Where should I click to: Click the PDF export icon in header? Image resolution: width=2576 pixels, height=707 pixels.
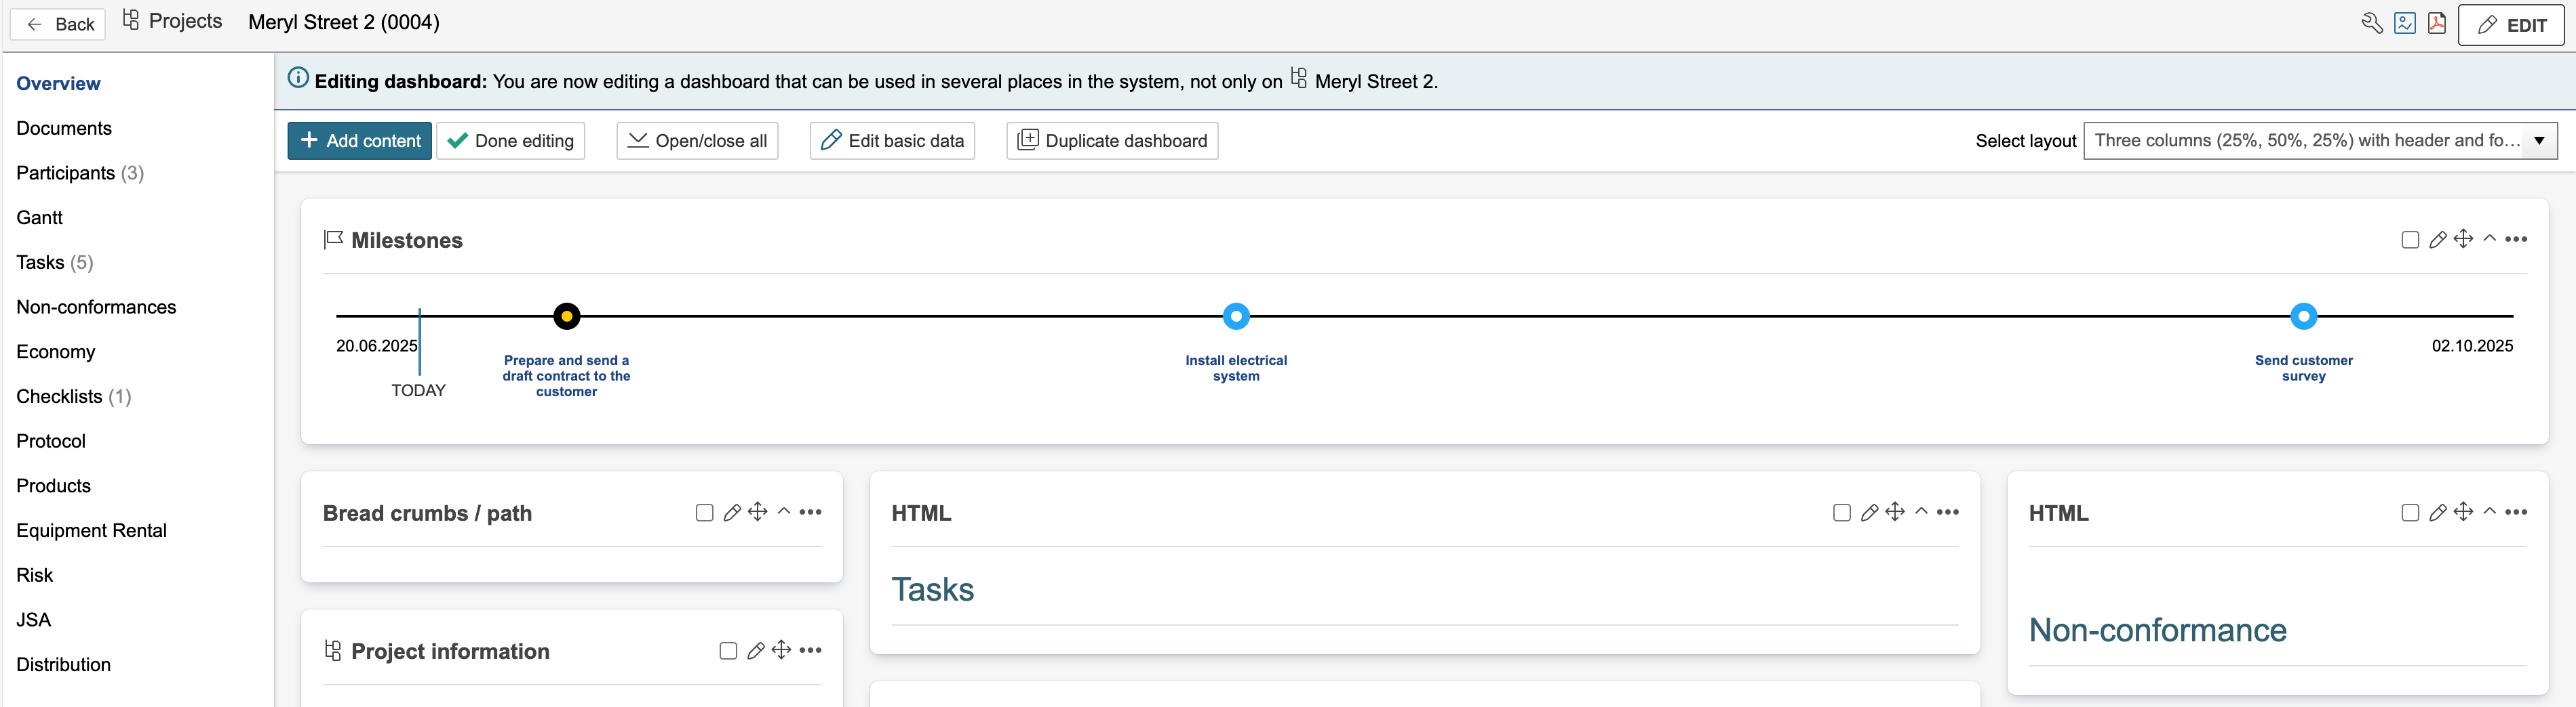pos(2437,23)
